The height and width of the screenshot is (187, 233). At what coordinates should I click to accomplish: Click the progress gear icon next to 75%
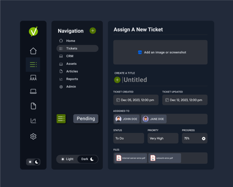tap(204, 138)
